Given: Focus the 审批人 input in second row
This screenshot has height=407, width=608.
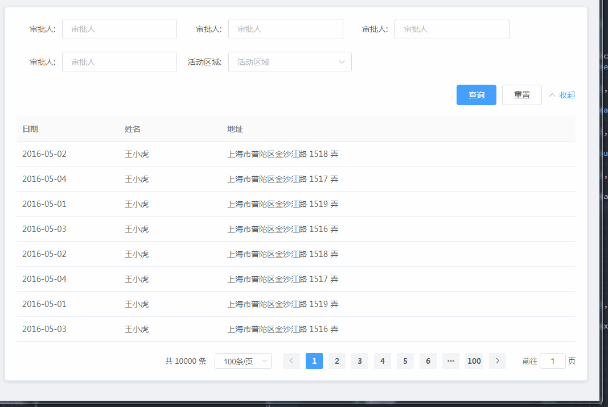Looking at the screenshot, I should [120, 62].
